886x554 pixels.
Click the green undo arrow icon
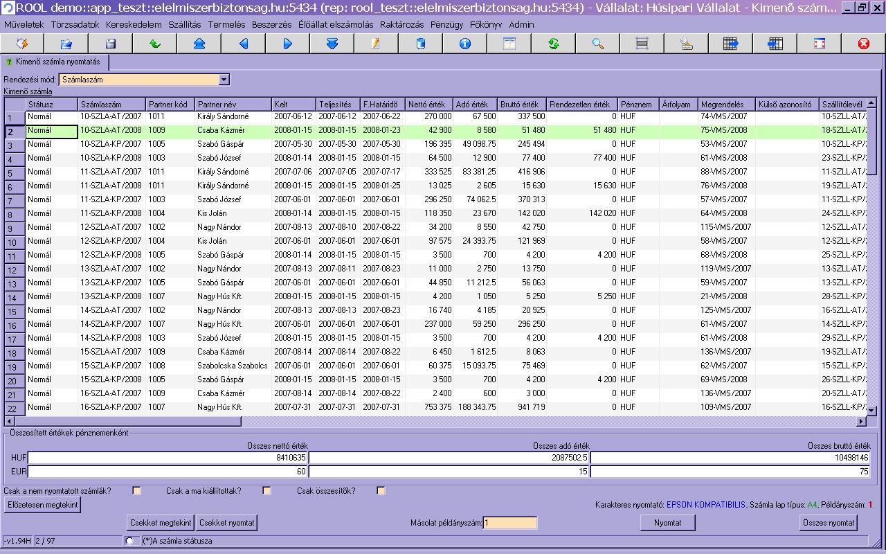pyautogui.click(x=155, y=44)
